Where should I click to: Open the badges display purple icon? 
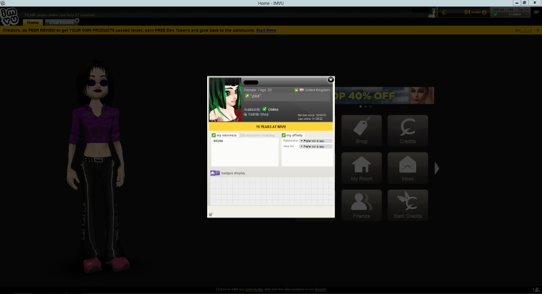[x=215, y=173]
